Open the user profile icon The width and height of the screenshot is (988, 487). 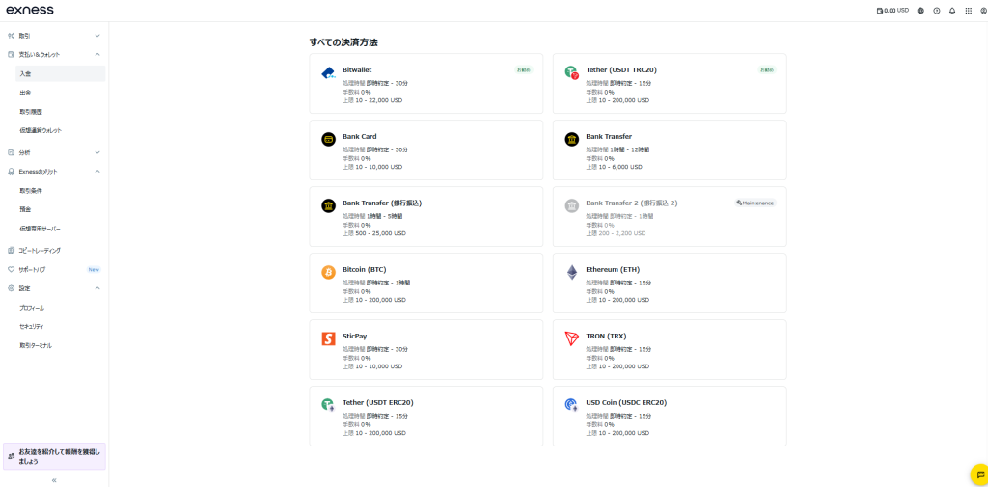point(983,10)
